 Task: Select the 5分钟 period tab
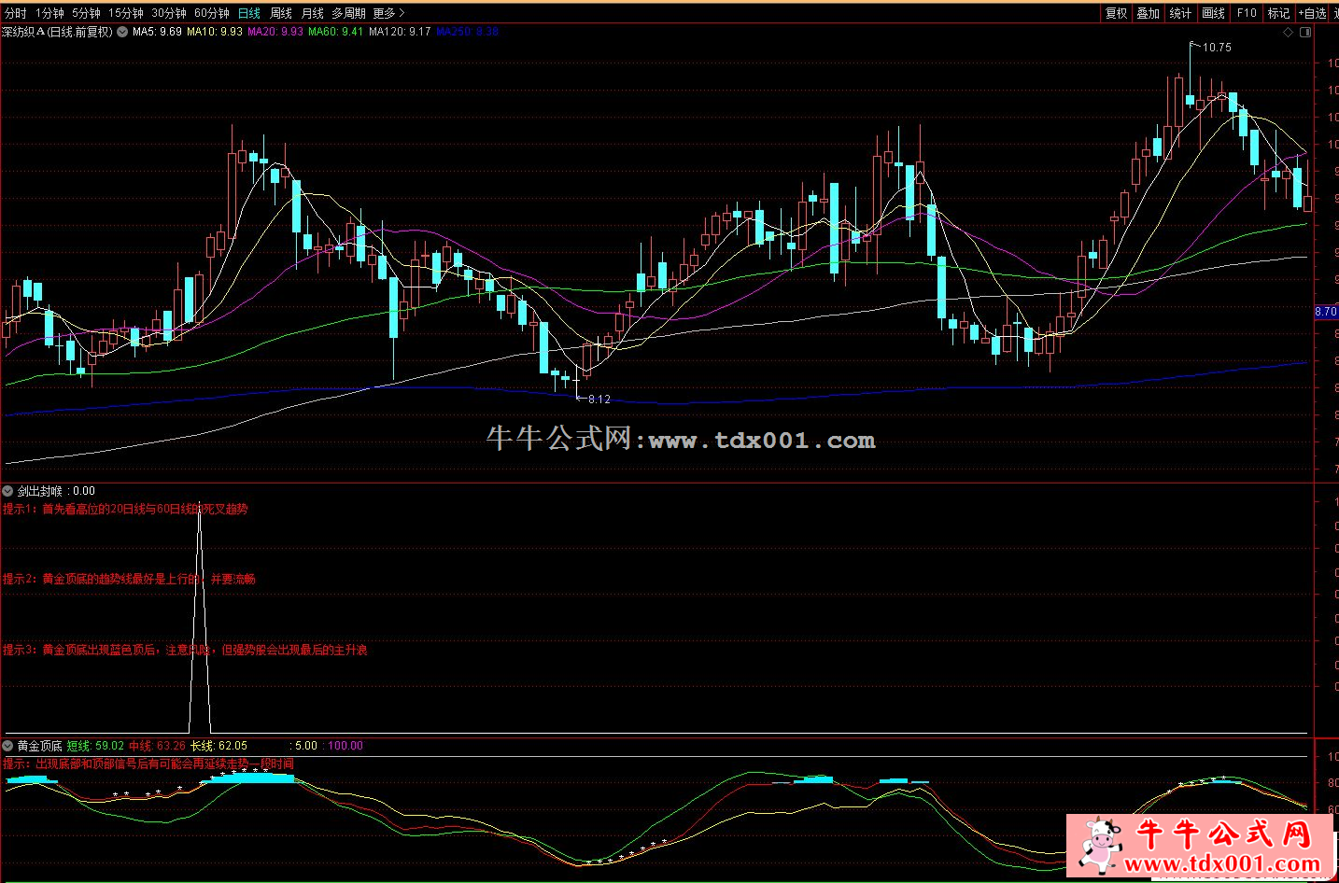[86, 13]
